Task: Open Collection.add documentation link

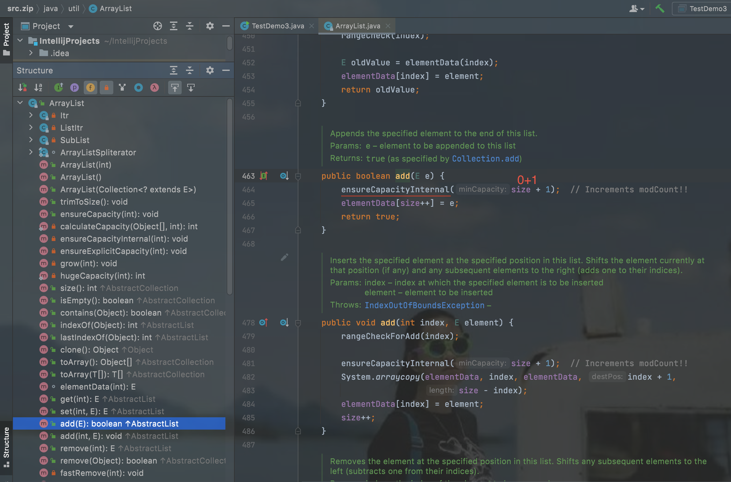Action: [x=485, y=159]
